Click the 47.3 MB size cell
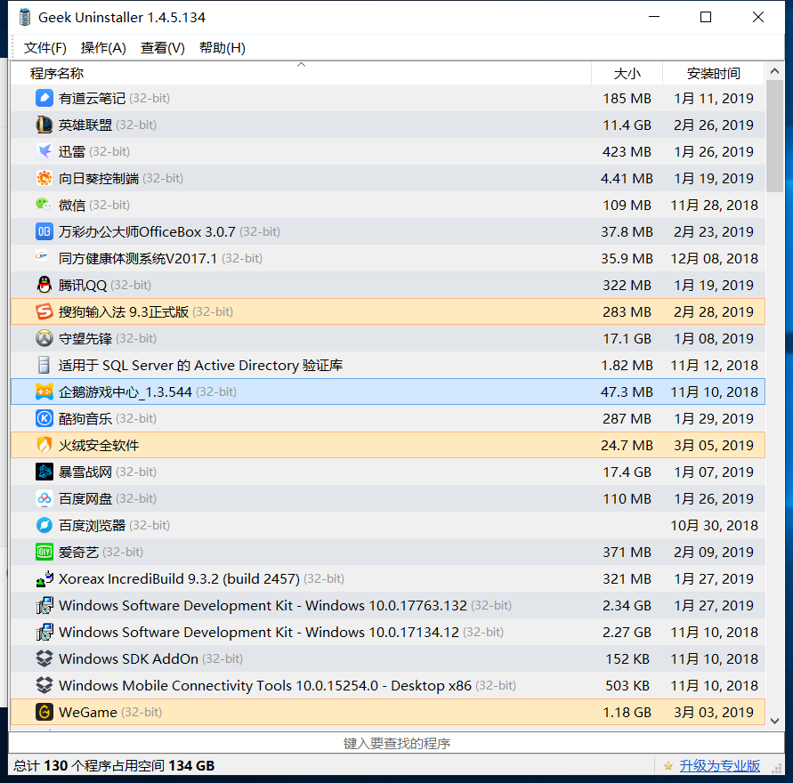This screenshot has width=793, height=783. click(627, 391)
